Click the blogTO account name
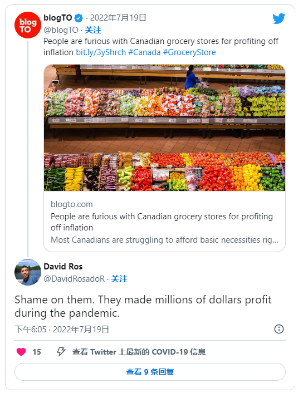The image size is (303, 393). point(58,18)
